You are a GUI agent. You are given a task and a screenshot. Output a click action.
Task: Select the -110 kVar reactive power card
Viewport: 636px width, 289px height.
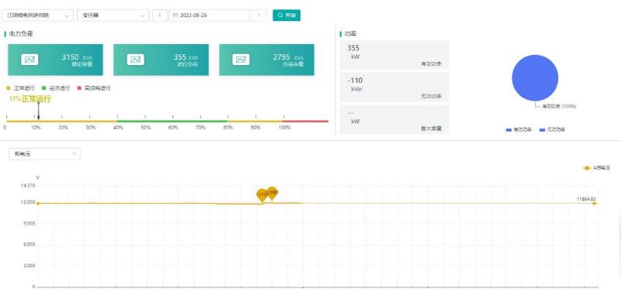coord(394,87)
